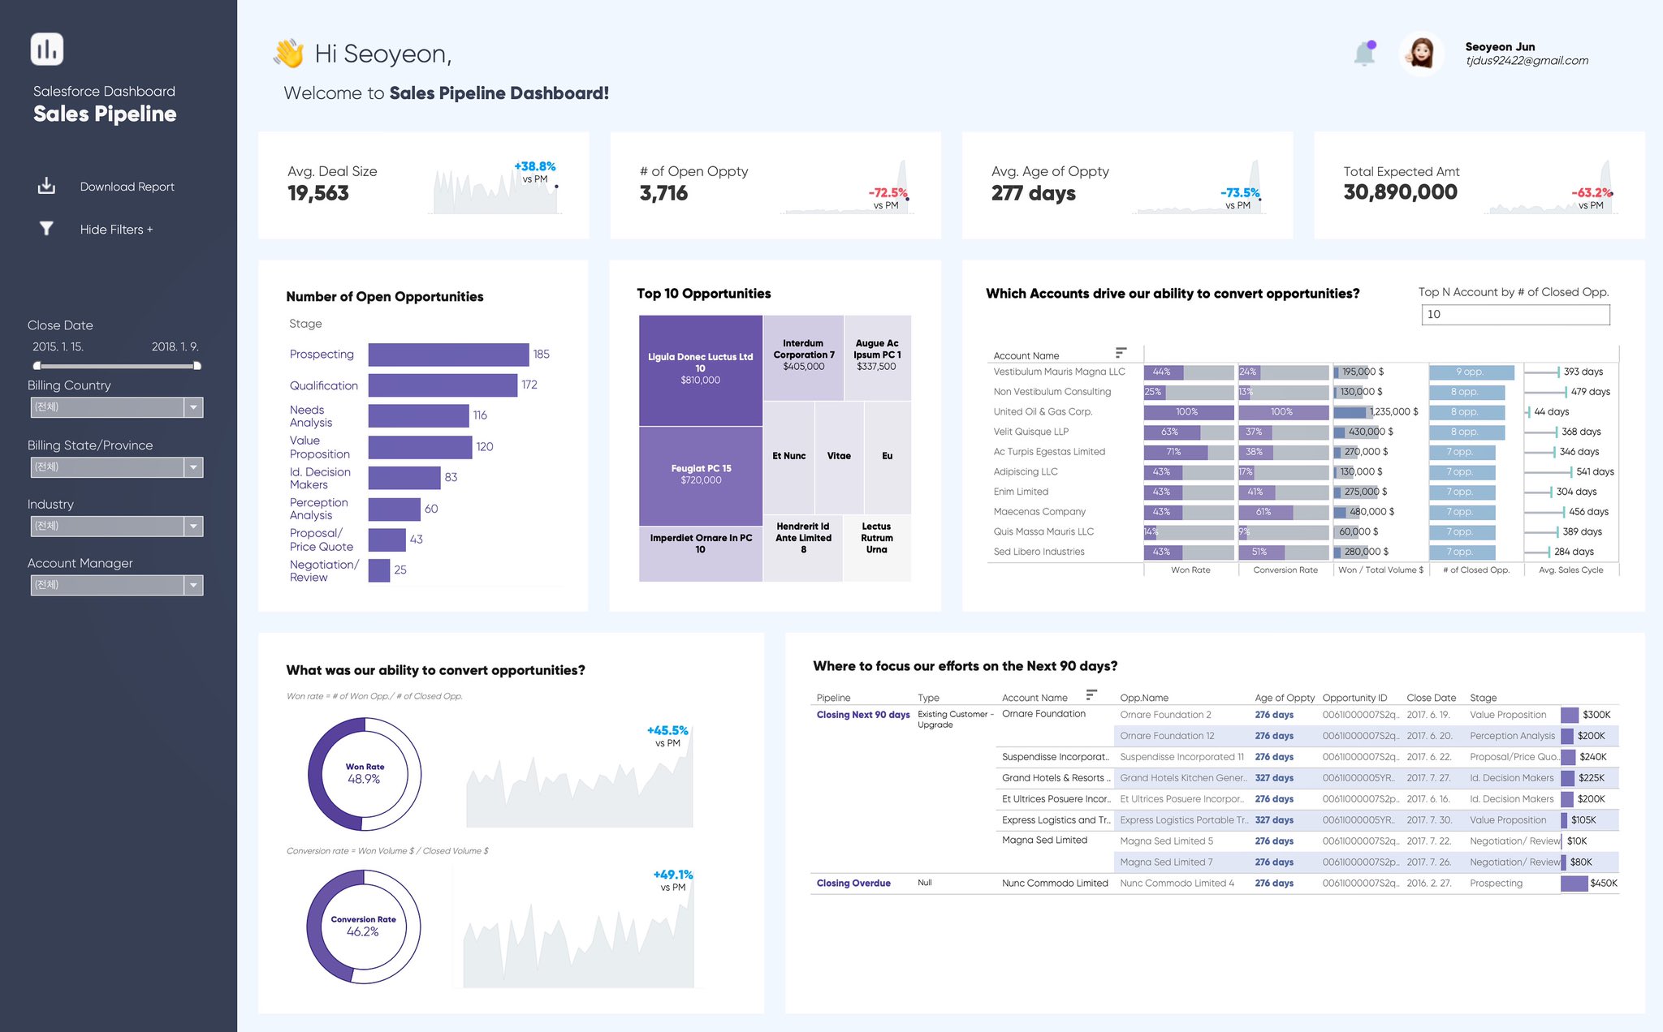This screenshot has width=1663, height=1032.
Task: Click the sort icon beside Account Name in accounts table
Action: pyautogui.click(x=1121, y=351)
